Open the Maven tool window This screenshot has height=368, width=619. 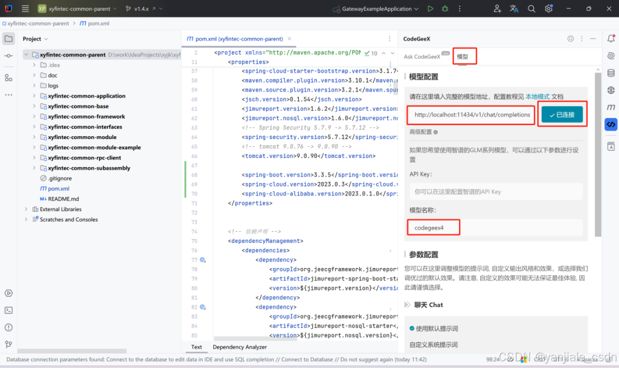pyautogui.click(x=611, y=106)
